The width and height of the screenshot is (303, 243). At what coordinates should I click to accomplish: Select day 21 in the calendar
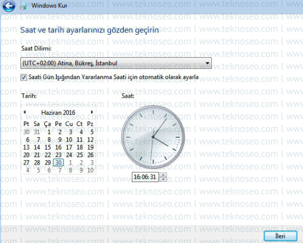(37, 155)
